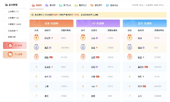Click the rising arrow beside logo
170x102 pixels.
(x=97, y=86)
